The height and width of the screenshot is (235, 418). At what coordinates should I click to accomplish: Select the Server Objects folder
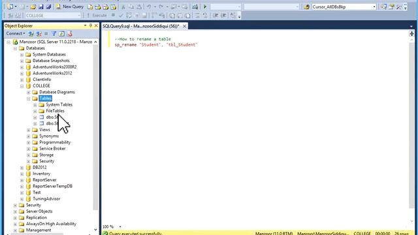[39, 211]
